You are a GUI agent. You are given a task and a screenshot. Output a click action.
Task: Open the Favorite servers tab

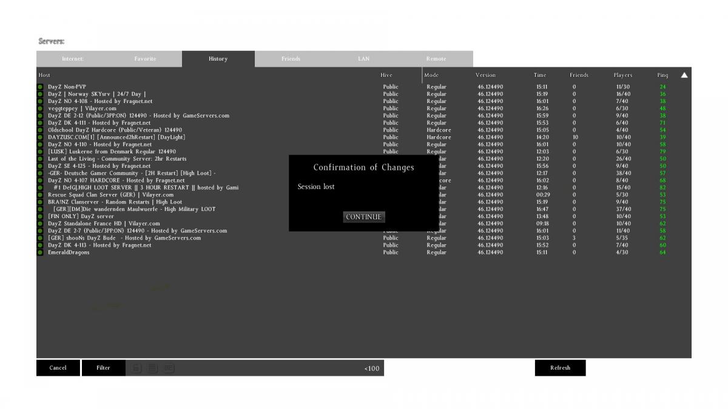click(146, 59)
